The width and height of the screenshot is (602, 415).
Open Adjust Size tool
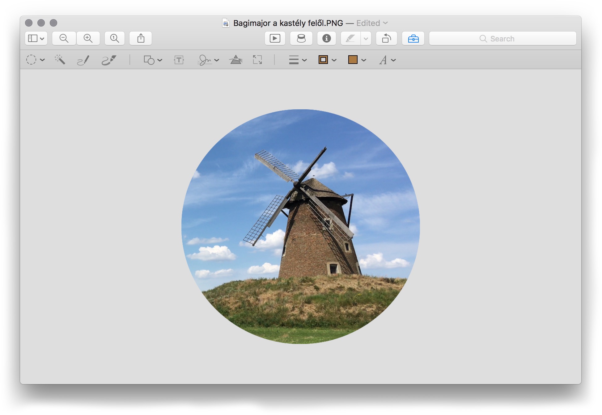coord(257,60)
